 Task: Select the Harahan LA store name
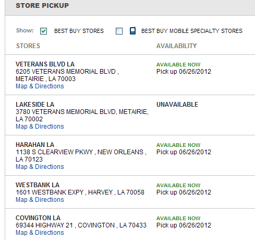coord(35,145)
